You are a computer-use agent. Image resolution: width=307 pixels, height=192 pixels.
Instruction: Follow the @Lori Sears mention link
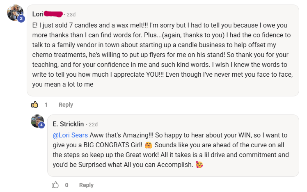[x=71, y=135]
